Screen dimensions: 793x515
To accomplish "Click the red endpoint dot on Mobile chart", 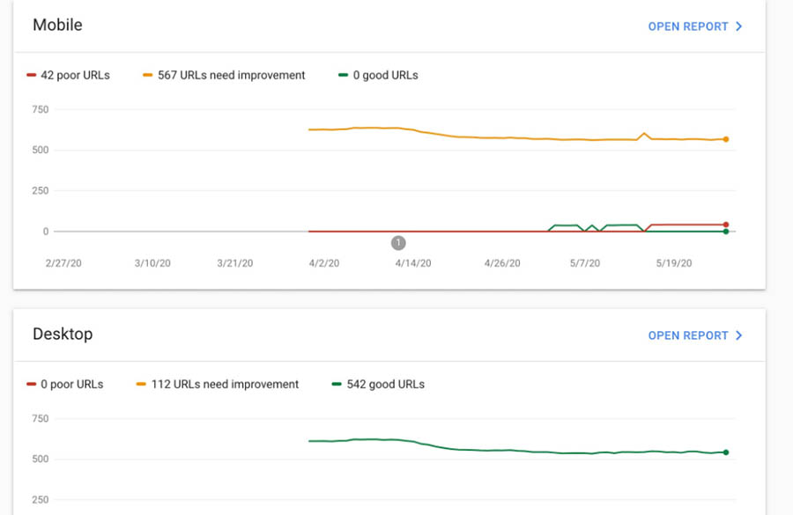I will pos(726,224).
